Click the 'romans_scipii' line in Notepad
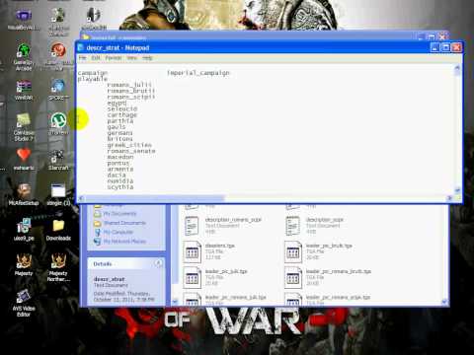 (131, 97)
